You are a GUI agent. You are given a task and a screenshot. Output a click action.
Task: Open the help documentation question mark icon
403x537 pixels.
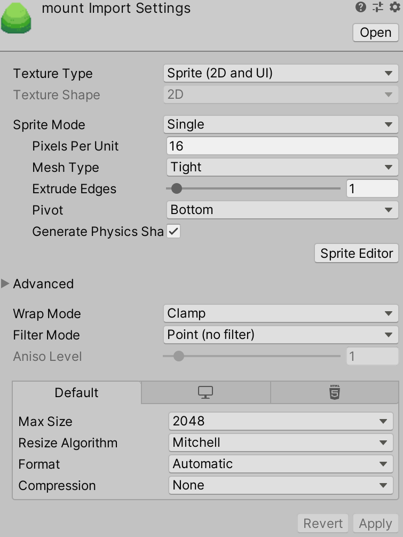coord(360,7)
